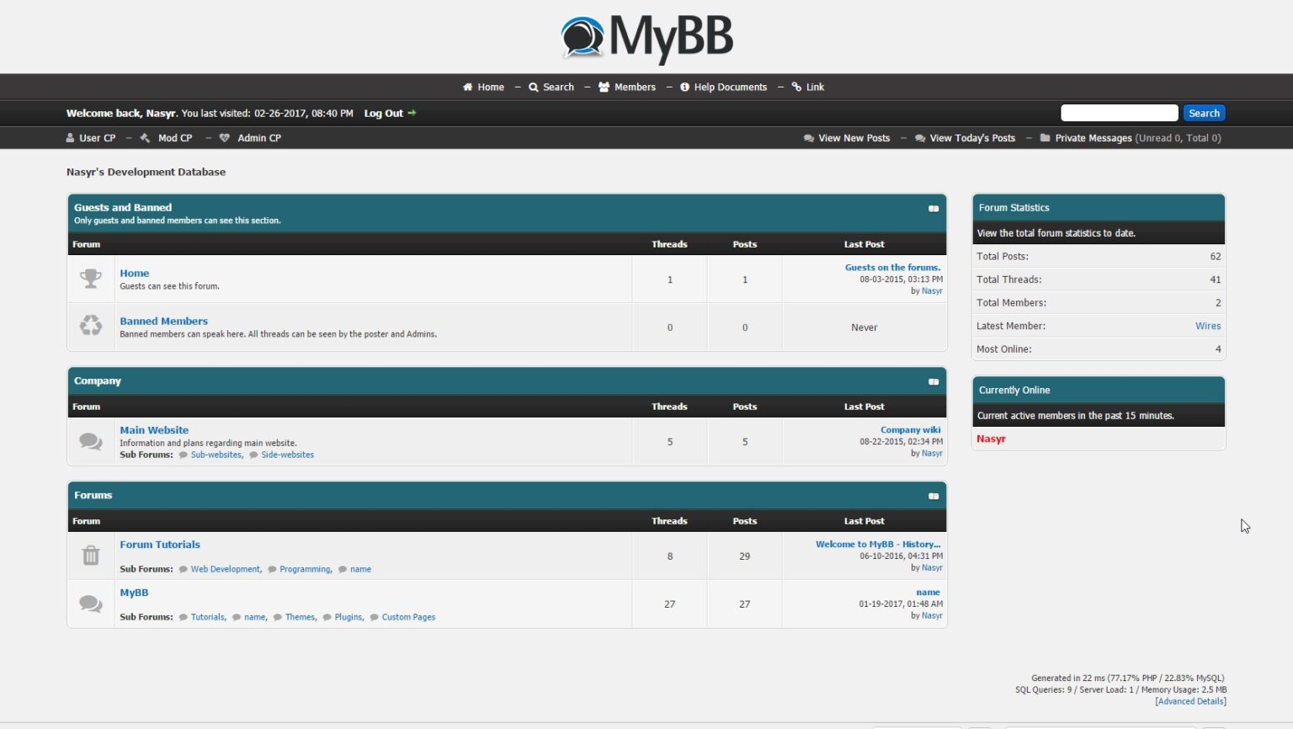Open View Today's Posts
1293x729 pixels.
[x=971, y=137]
